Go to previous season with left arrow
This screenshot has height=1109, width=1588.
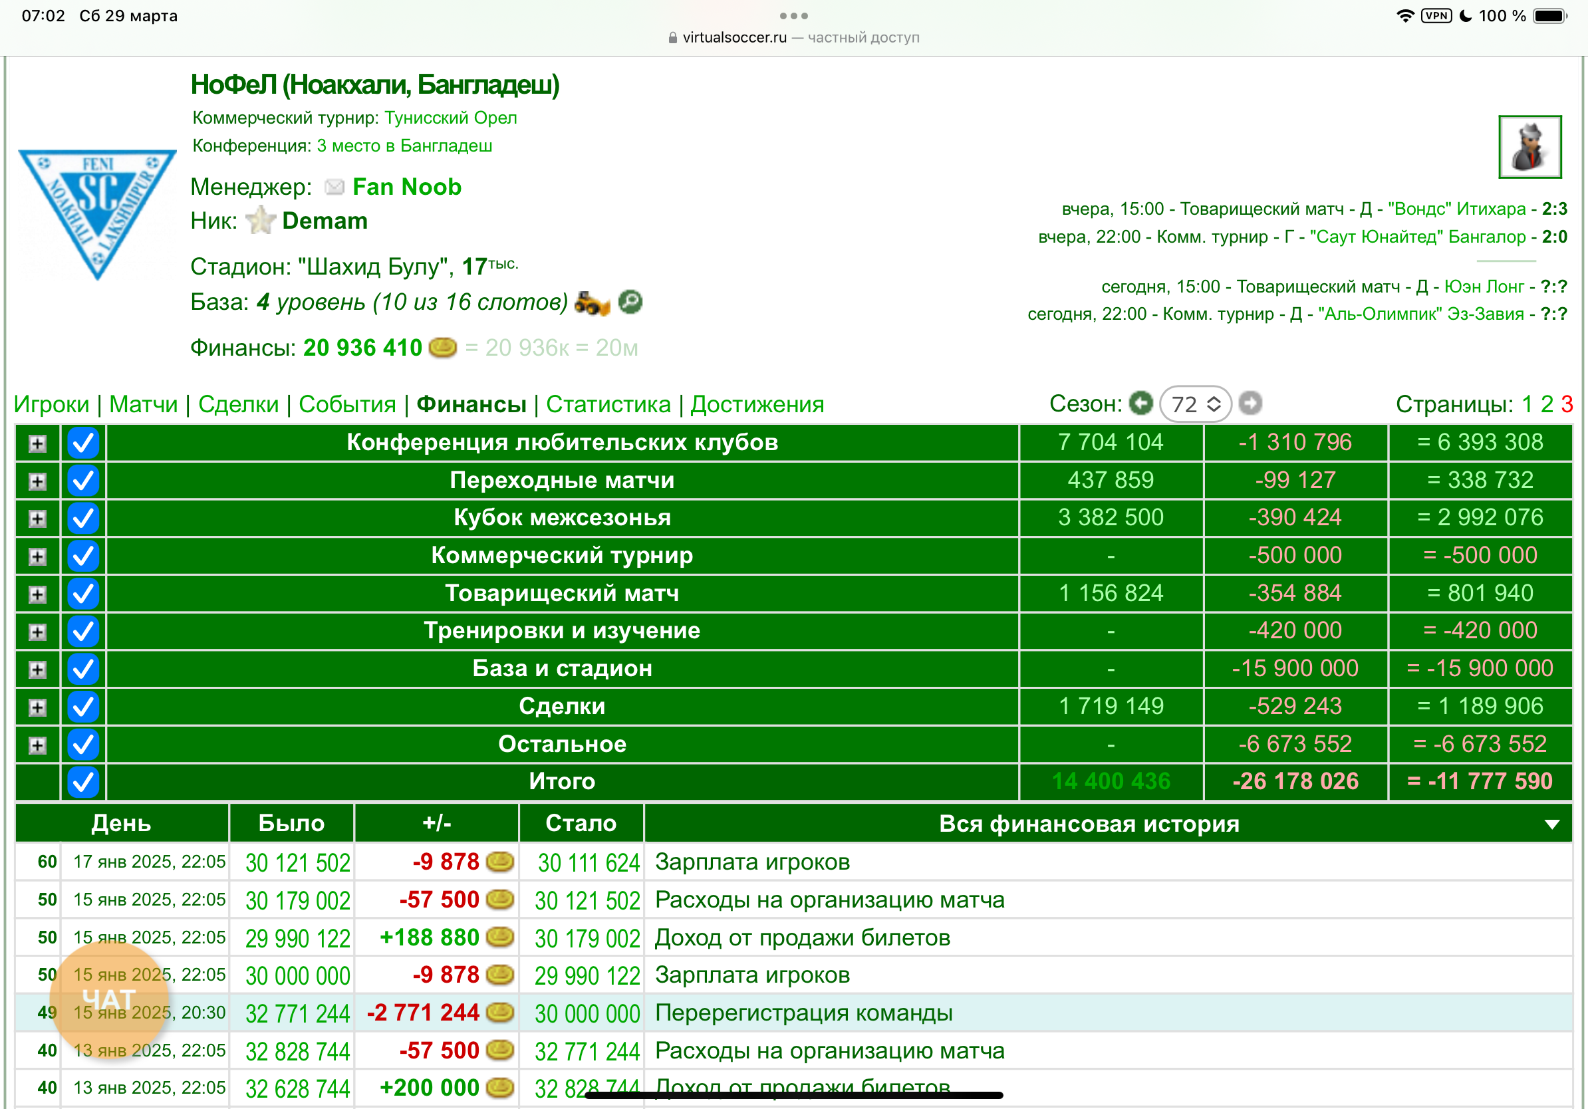(1140, 403)
